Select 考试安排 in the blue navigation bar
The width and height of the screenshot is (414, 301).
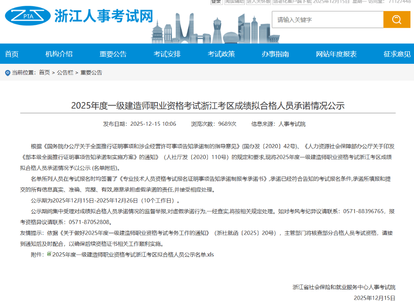click(167, 54)
